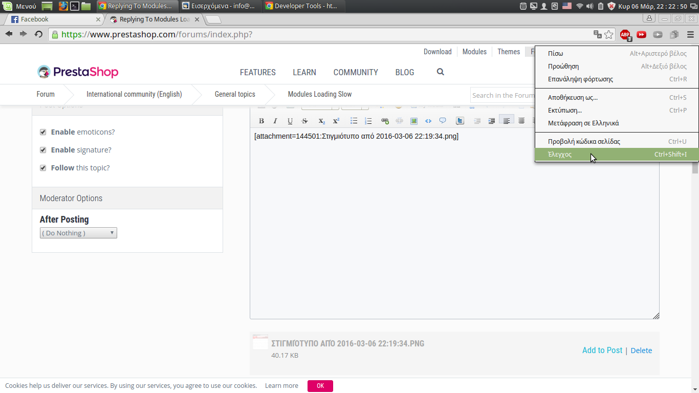This screenshot has height=393, width=699.
Task: Open International community (English) breadcrumb
Action: (x=134, y=94)
